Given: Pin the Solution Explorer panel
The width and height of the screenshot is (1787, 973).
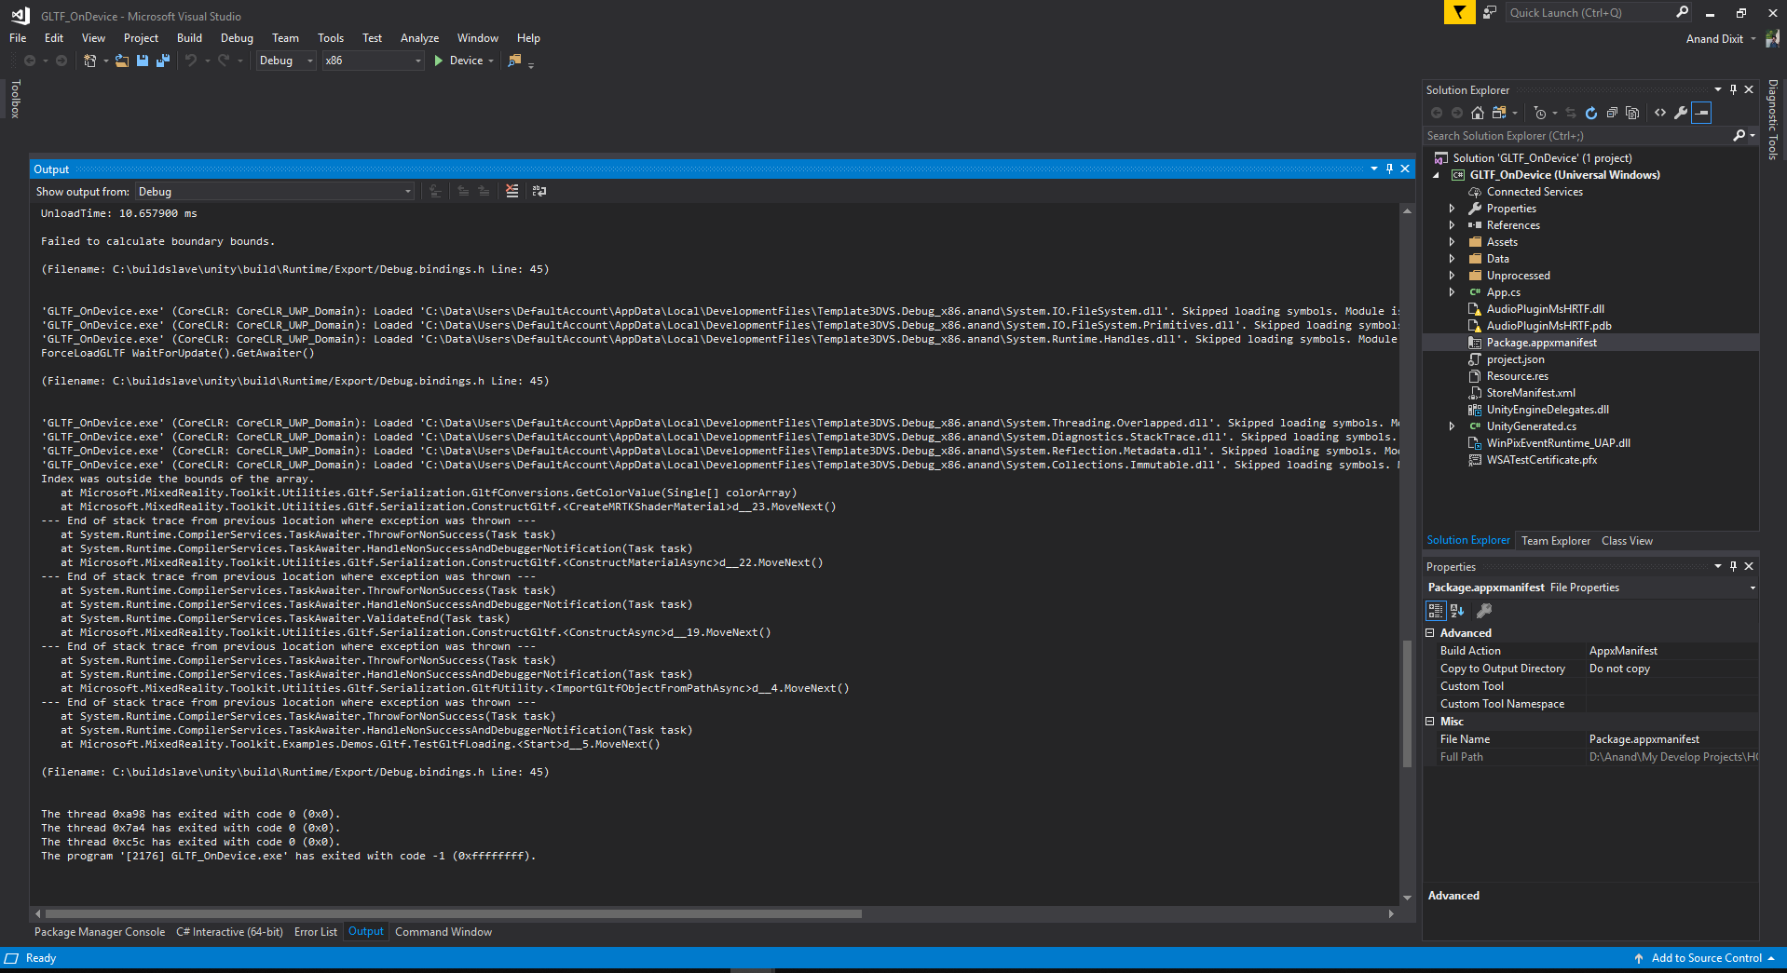Looking at the screenshot, I should (1732, 89).
